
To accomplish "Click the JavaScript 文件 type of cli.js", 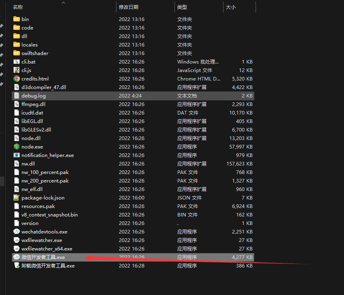I will (195, 70).
